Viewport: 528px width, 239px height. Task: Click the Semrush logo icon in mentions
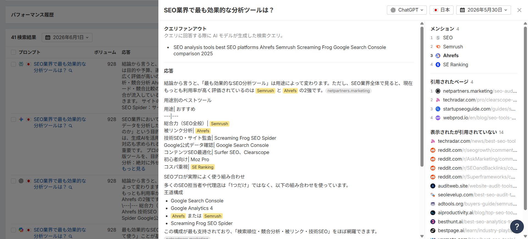[x=438, y=47]
